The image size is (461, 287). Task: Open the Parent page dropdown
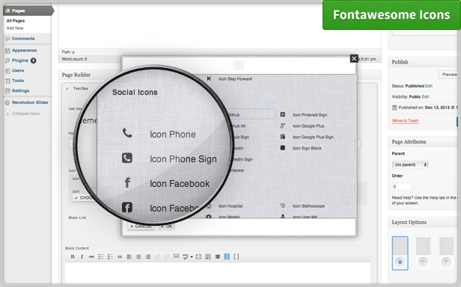point(410,164)
